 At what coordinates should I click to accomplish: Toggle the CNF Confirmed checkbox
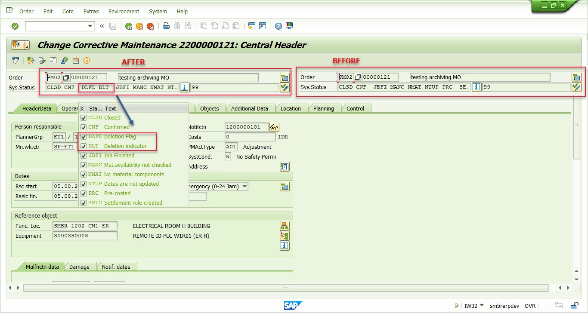(84, 127)
